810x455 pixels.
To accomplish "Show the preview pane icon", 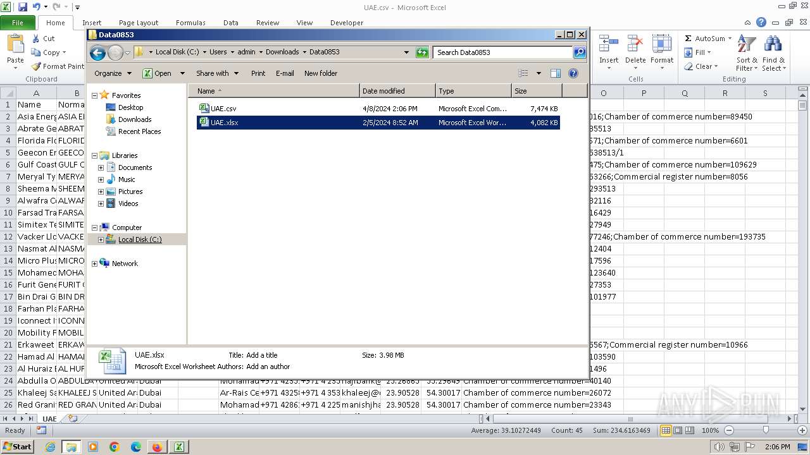I will click(555, 73).
